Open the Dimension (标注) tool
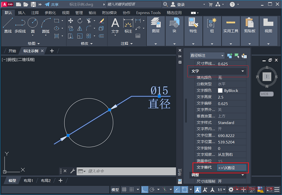 [128, 26]
